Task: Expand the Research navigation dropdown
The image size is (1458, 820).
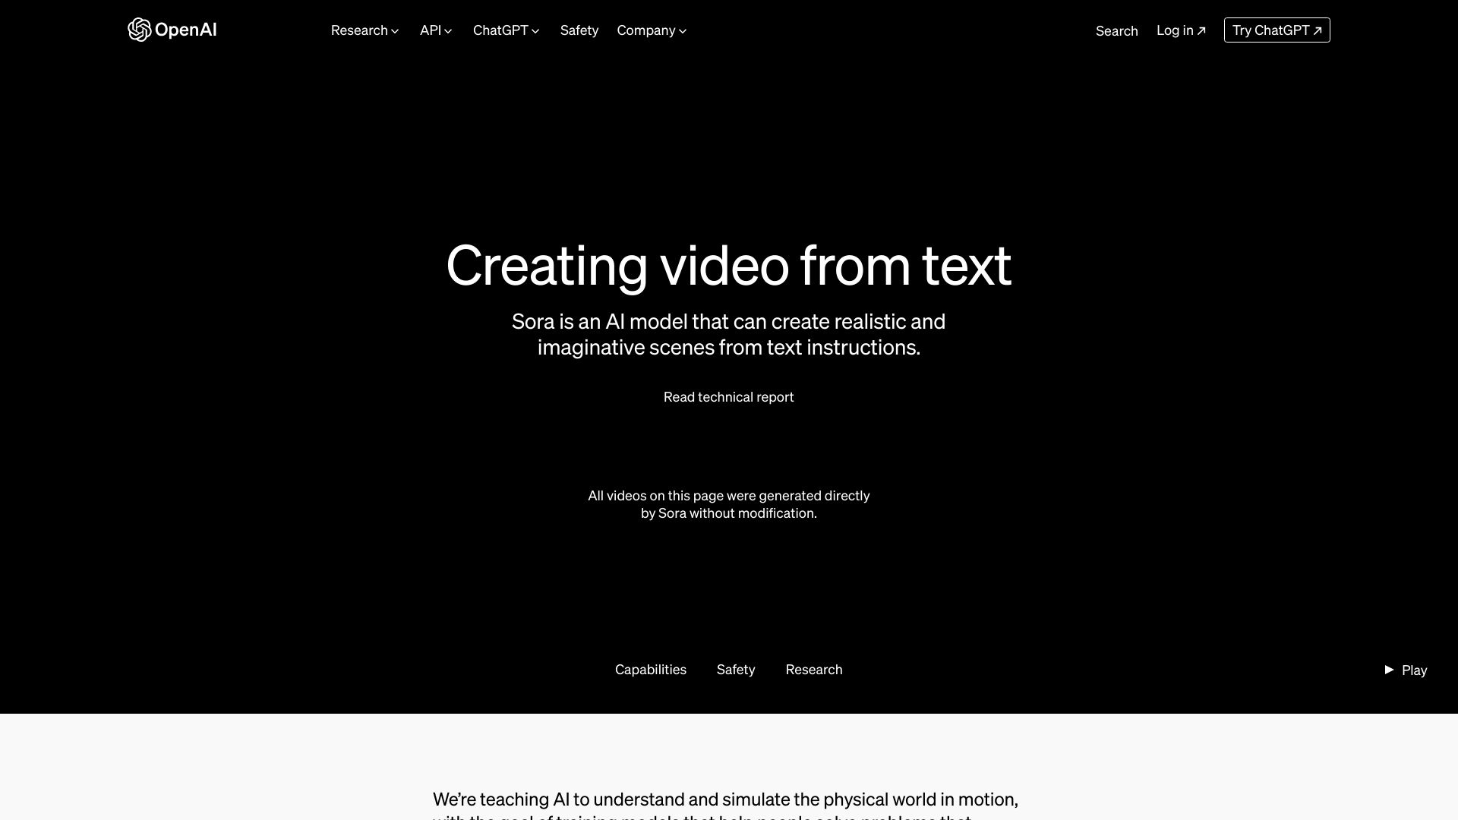Action: [365, 30]
